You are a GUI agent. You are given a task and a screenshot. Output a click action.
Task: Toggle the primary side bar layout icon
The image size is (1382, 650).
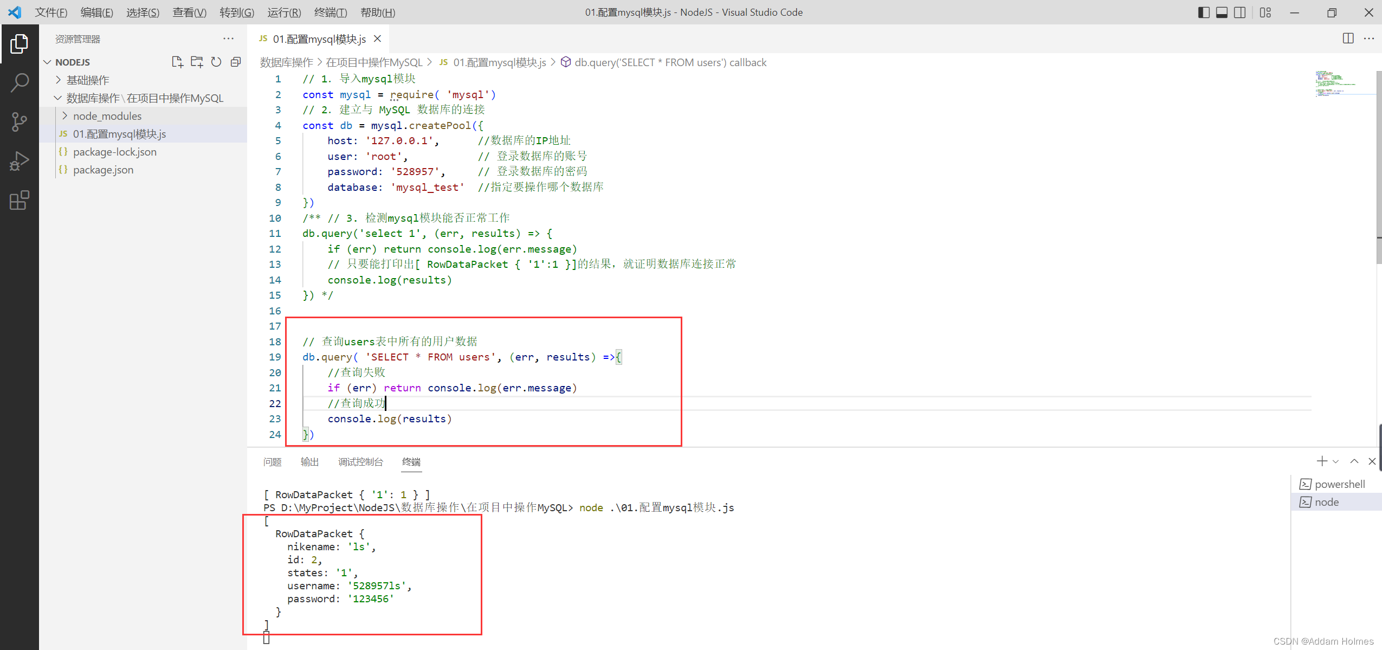(1204, 12)
